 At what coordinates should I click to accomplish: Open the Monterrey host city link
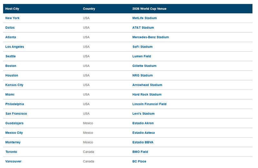[13, 142]
